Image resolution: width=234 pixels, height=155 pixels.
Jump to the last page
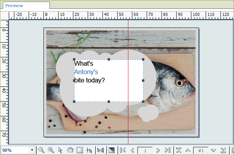pos(167,150)
